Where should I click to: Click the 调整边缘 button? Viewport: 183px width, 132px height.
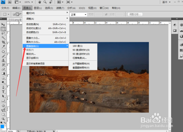135,14
